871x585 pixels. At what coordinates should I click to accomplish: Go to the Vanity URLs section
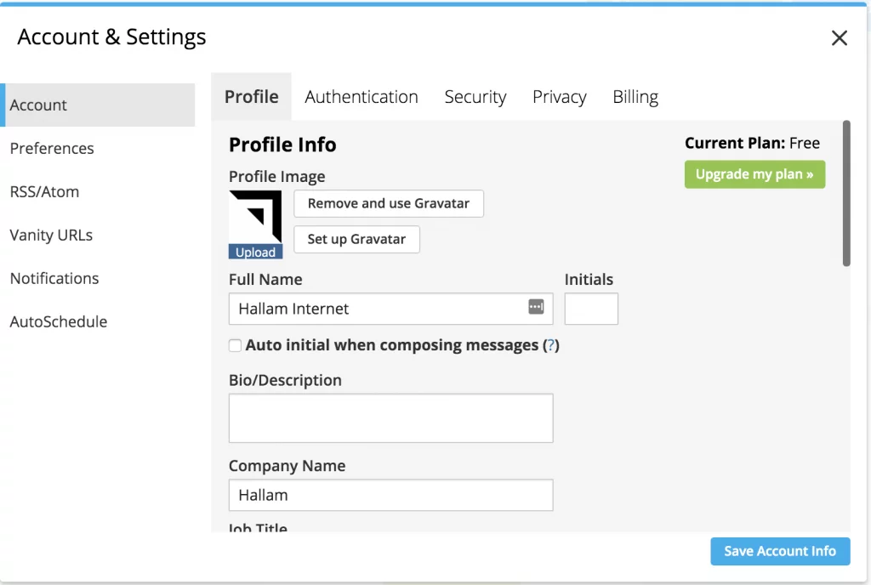click(x=51, y=235)
